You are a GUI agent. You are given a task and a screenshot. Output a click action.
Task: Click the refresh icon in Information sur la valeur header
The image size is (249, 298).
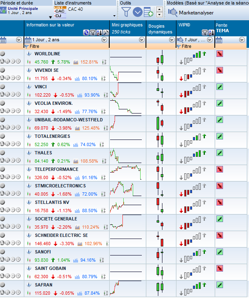click(86, 33)
